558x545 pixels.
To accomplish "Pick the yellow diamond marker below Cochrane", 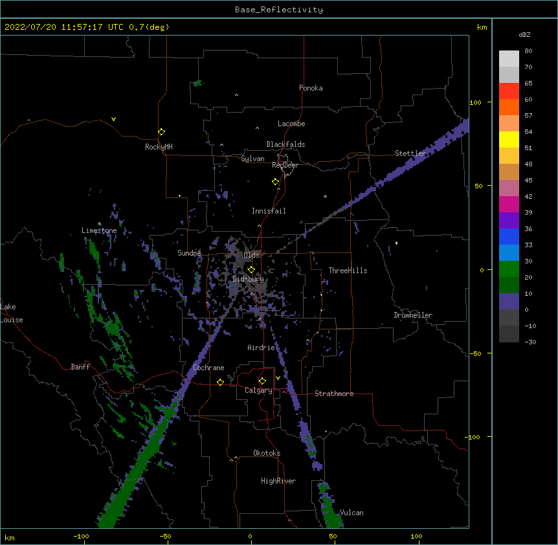I will pyautogui.click(x=220, y=382).
